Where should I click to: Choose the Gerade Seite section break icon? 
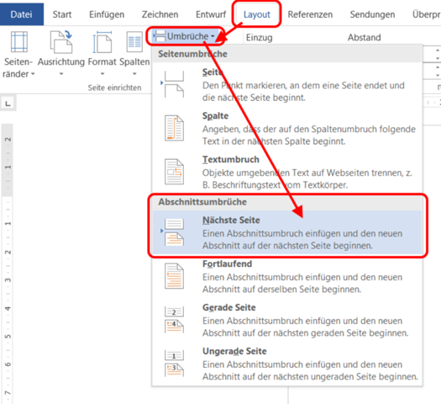click(x=174, y=320)
